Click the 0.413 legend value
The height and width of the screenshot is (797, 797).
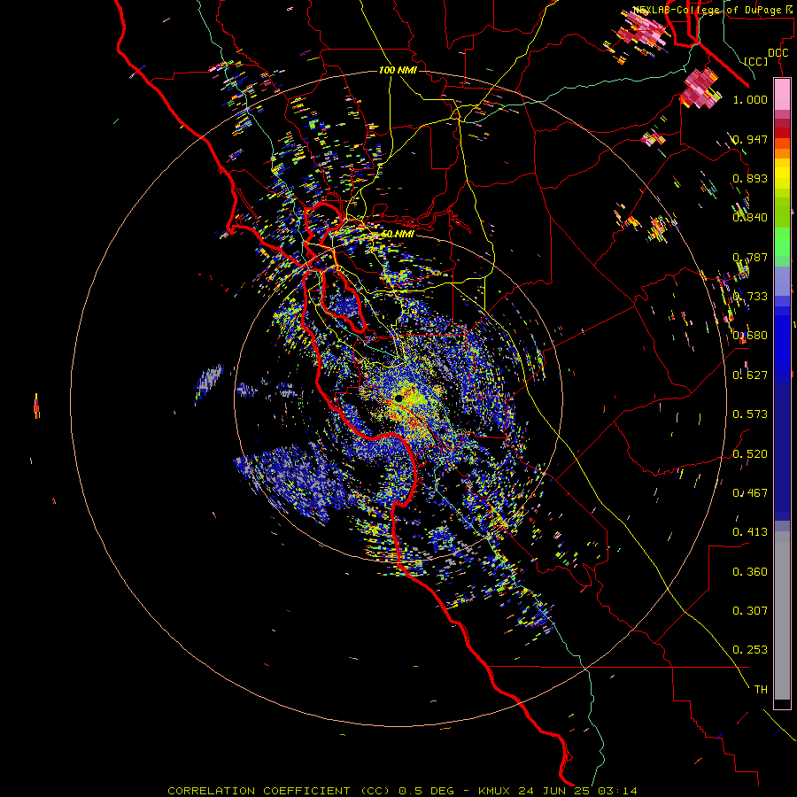pos(750,532)
